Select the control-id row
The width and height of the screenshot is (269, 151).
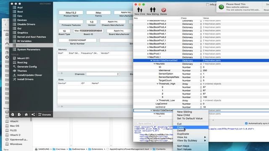201,107
